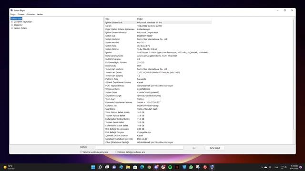The height and width of the screenshot is (171, 305).
Task: Select Sistem Özeti in the tree
Action: [x=16, y=19]
